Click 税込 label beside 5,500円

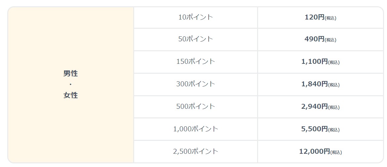point(334,130)
